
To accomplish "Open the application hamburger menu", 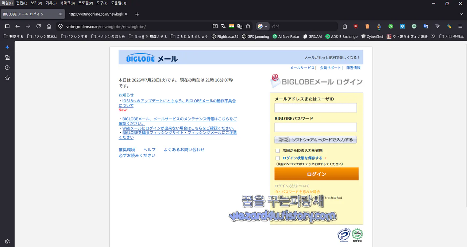I will pos(460,26).
